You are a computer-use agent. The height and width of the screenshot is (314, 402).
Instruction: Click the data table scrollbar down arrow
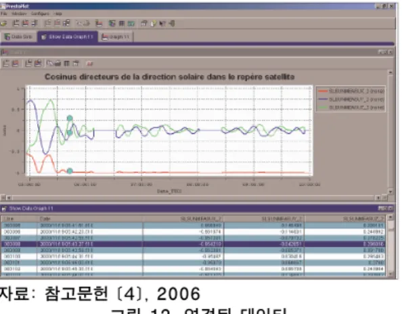(390, 274)
